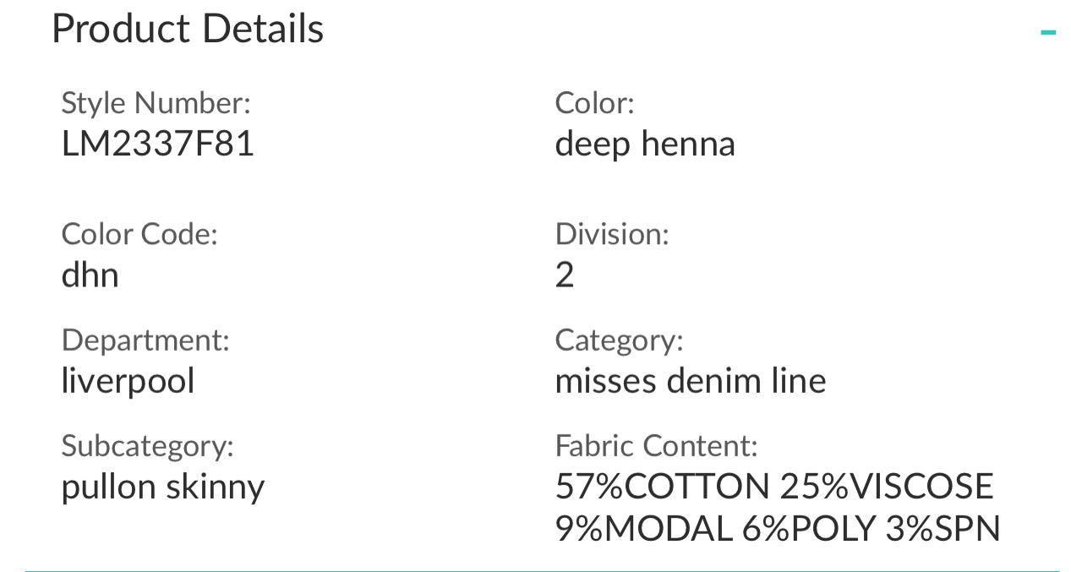Click the Department label

145,340
